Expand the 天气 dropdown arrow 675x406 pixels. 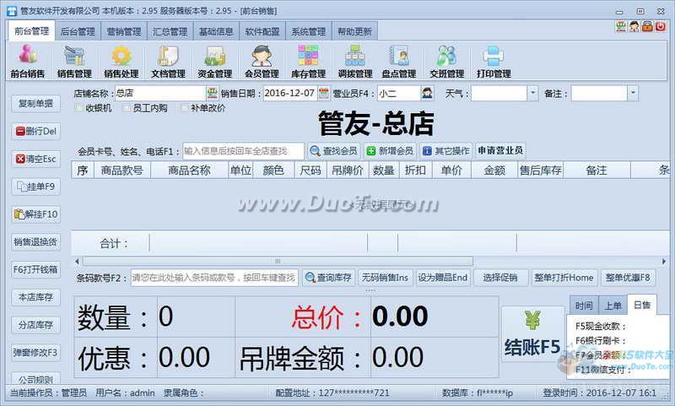532,93
